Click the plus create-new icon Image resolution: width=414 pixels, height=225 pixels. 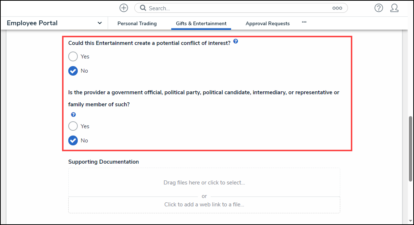(x=124, y=8)
